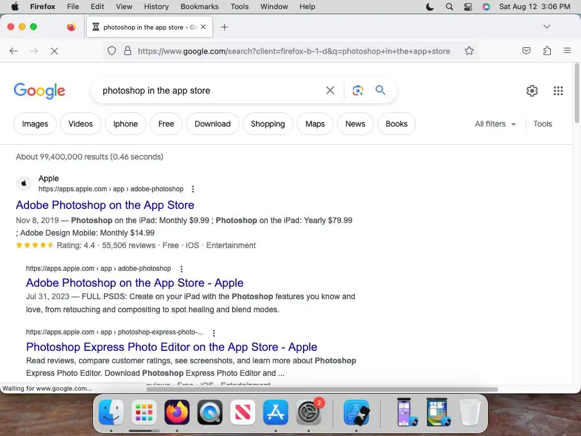Viewport: 581px width, 436px height.
Task: Open Finder from the Dock
Action: click(111, 412)
